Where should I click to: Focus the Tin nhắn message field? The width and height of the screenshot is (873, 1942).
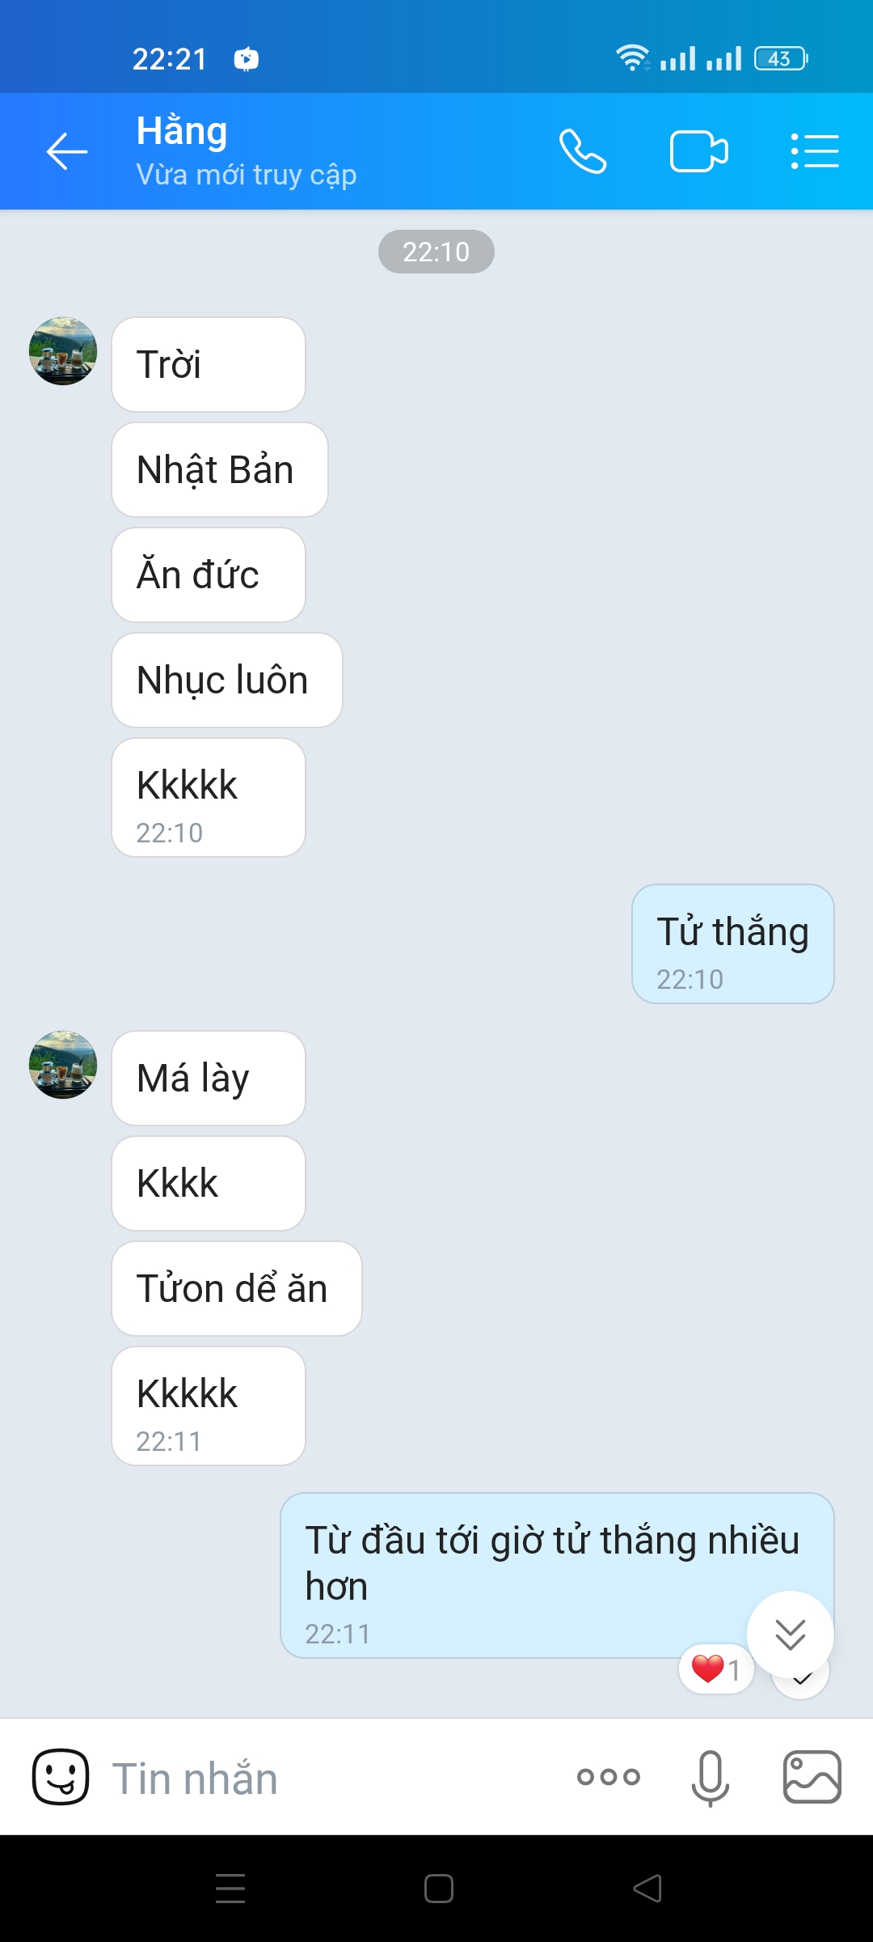tap(323, 1777)
